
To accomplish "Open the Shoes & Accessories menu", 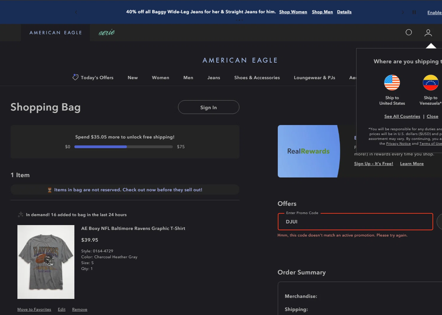I will tap(257, 78).
